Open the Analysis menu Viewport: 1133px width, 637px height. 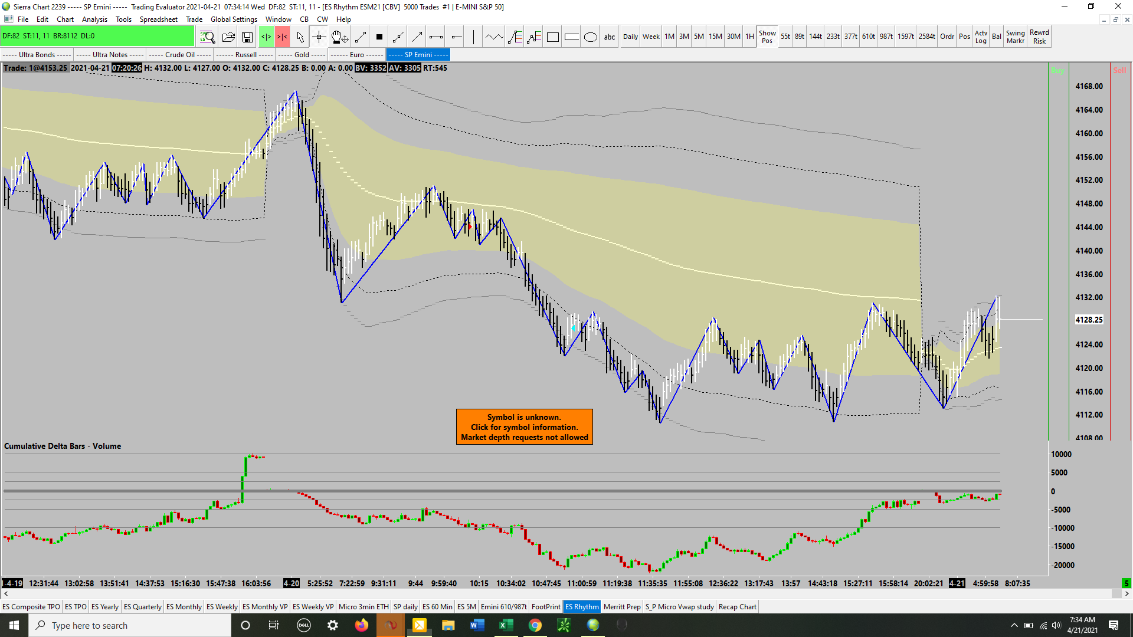click(94, 19)
